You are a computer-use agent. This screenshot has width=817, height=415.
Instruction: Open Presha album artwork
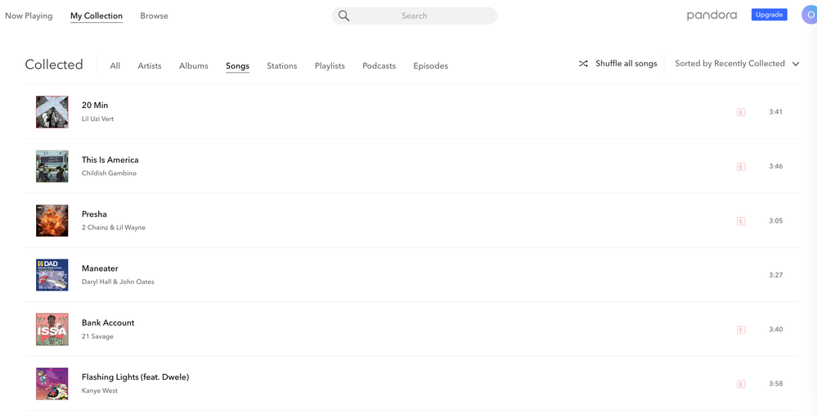point(52,220)
